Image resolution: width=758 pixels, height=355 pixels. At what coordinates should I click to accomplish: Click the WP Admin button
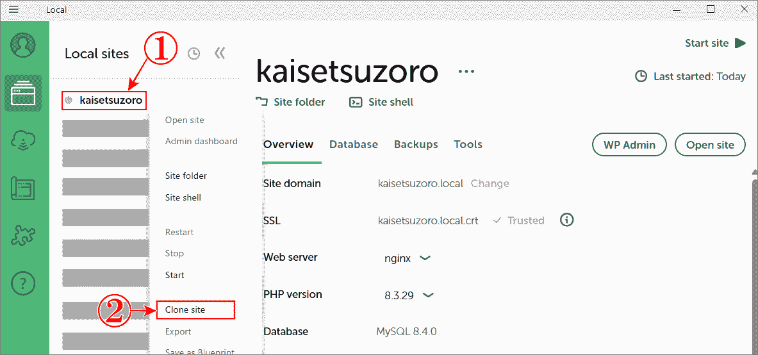pyautogui.click(x=629, y=145)
